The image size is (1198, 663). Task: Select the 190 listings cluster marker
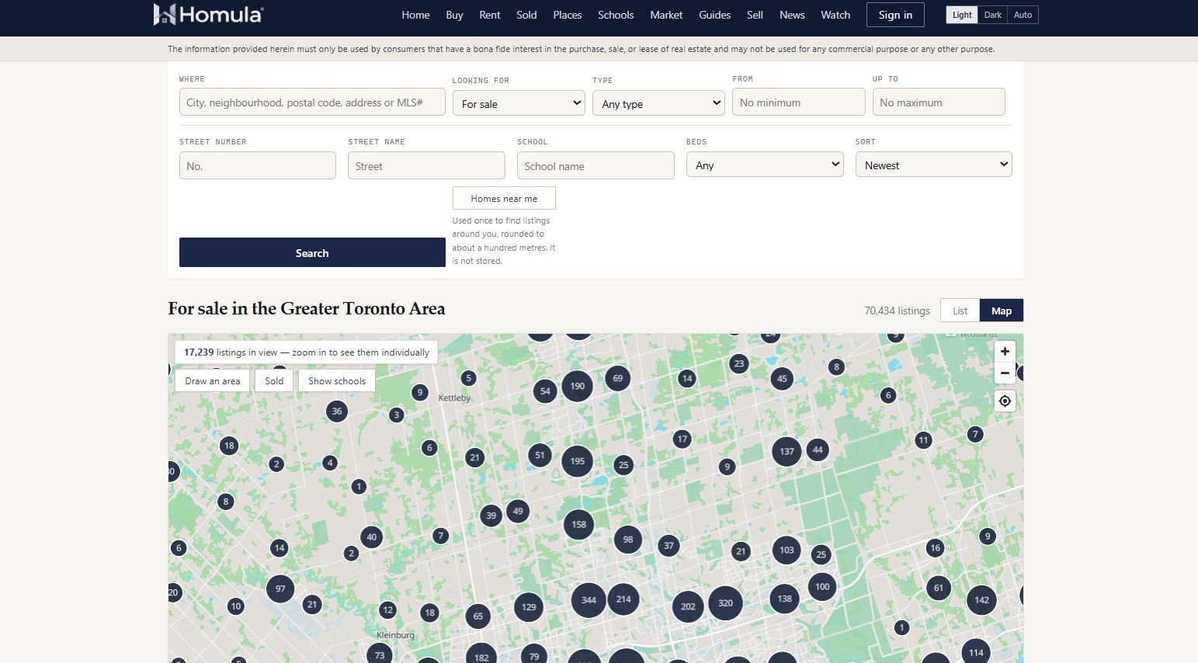coord(577,386)
